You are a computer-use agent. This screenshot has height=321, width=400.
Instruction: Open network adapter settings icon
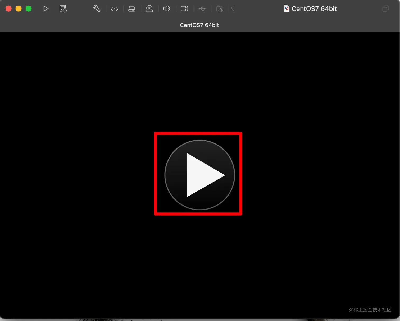tap(114, 9)
